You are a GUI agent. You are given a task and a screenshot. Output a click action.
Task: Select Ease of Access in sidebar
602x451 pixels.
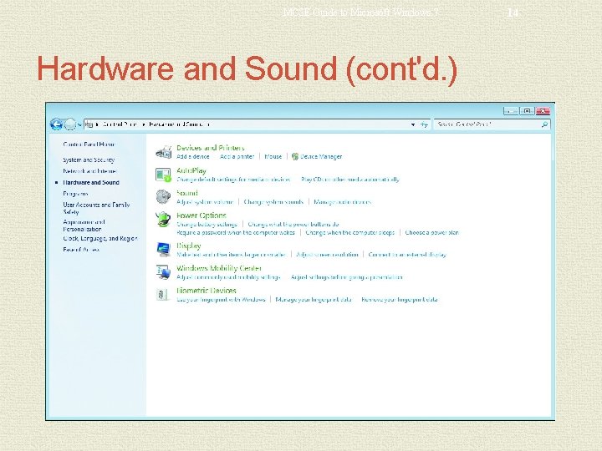[x=81, y=250]
